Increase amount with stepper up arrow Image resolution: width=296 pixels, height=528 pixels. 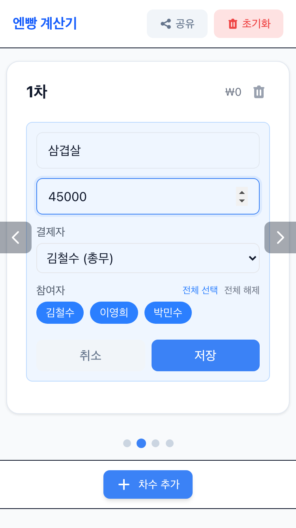coord(242,193)
